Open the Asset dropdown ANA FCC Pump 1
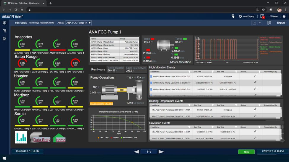 [79, 23]
